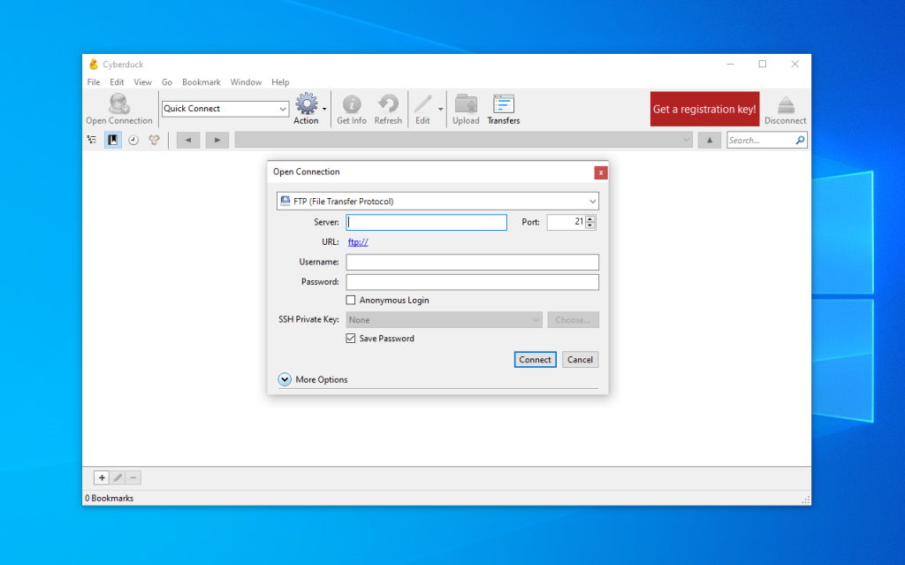Click the Upload toolbar icon
The height and width of the screenshot is (565, 905).
coord(466,104)
